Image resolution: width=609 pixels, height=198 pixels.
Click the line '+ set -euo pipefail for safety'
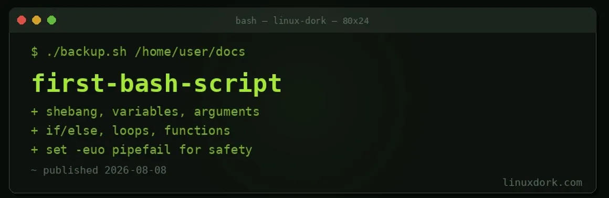(x=142, y=150)
